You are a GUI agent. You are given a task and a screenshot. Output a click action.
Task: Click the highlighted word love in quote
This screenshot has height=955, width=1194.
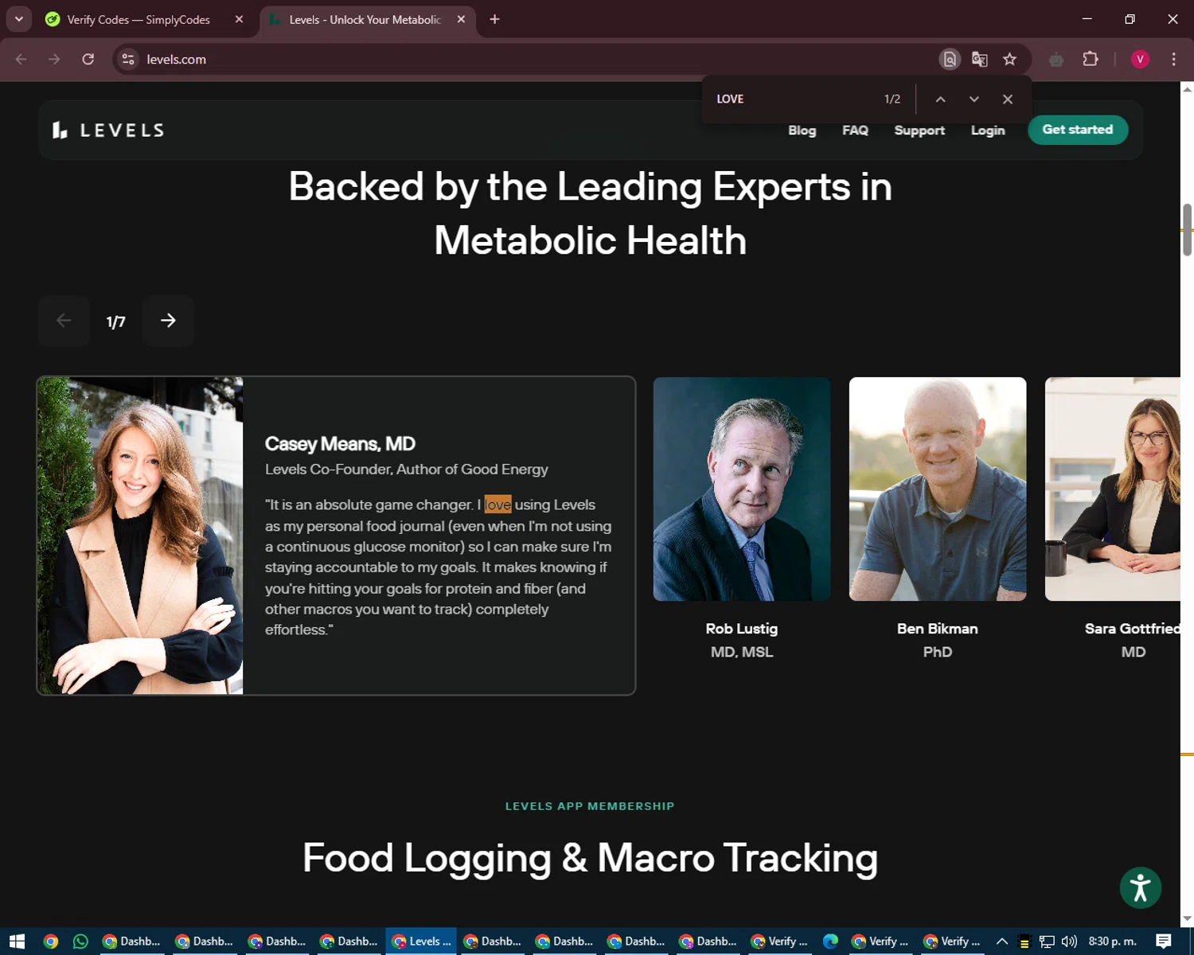coord(497,505)
